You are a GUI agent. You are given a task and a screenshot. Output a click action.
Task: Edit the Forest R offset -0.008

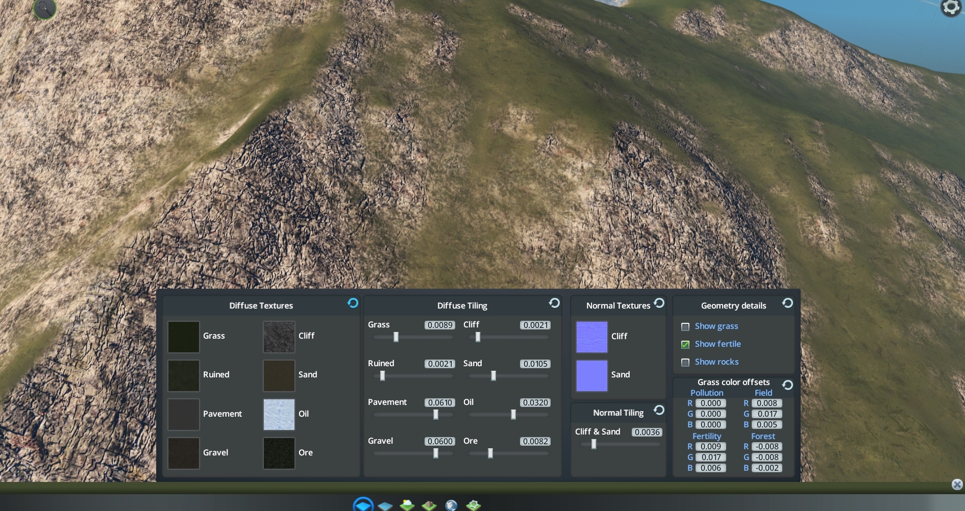tap(767, 446)
